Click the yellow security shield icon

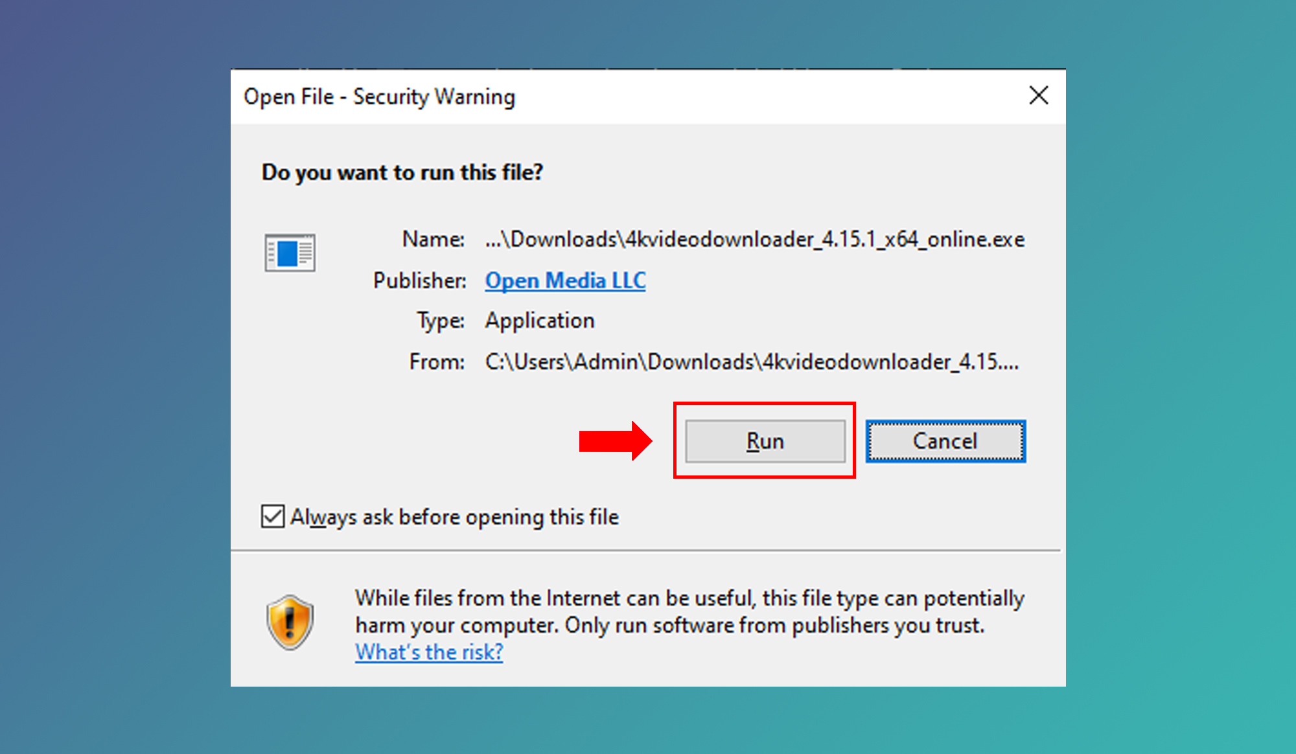pyautogui.click(x=290, y=623)
